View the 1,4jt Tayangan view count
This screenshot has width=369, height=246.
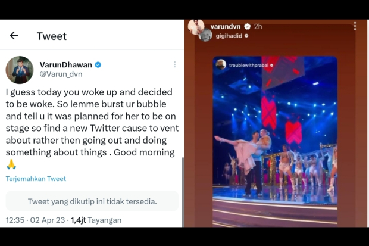(96, 220)
